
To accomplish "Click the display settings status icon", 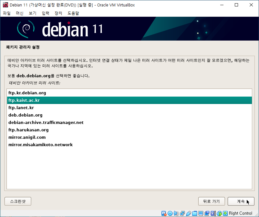I will (x=201, y=213).
